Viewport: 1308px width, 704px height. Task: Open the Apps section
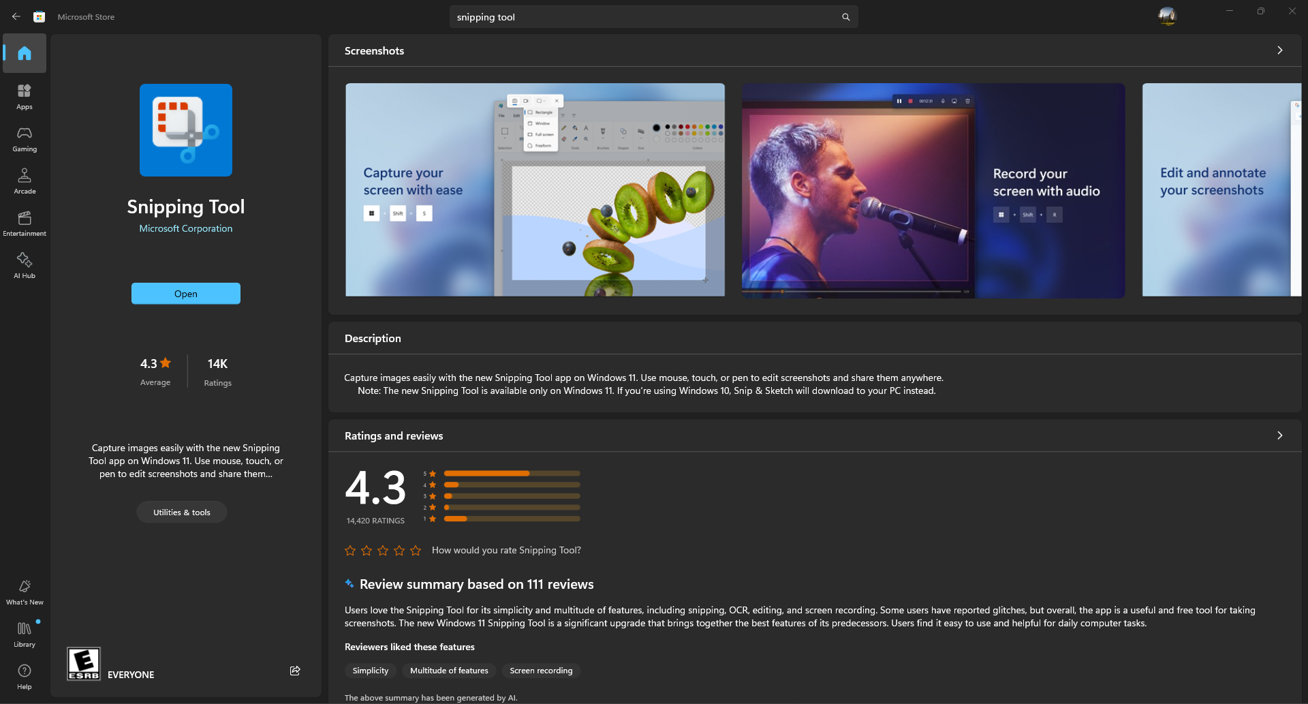coord(25,96)
